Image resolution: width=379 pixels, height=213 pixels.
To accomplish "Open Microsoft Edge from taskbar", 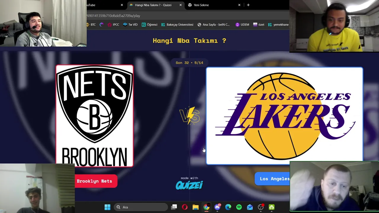I will pos(228,207).
